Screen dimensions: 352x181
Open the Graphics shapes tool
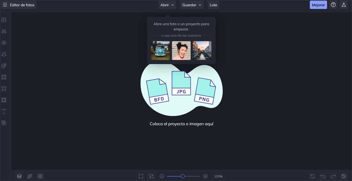(4, 88)
